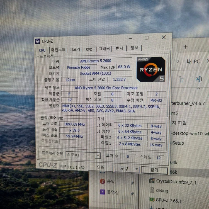Click the 음악 music note icon
209x209 pixels.
tap(102, 181)
